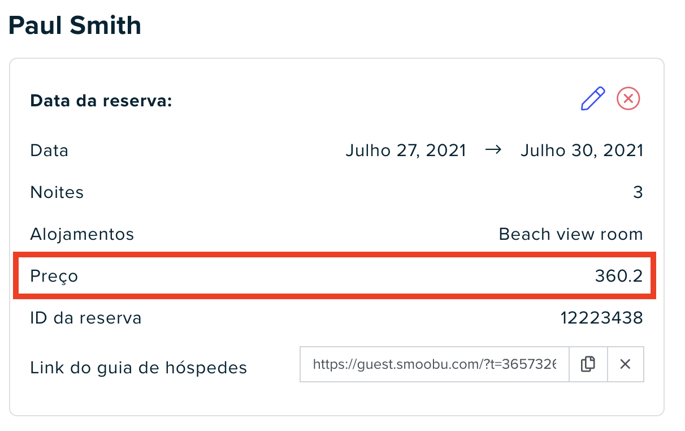
Task: Click the Paul Smith heading
Action: (75, 25)
